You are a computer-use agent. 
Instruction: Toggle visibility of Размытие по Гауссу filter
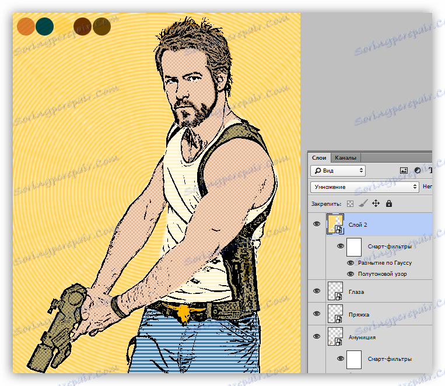[x=351, y=263]
